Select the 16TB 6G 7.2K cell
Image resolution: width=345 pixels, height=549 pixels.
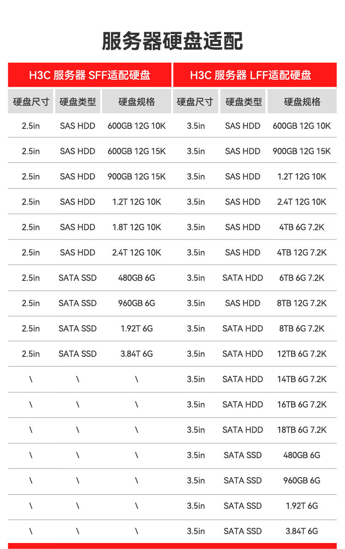(x=302, y=404)
